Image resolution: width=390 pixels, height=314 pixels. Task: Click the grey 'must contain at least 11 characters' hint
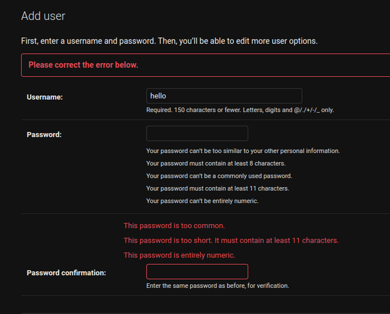[x=217, y=188]
